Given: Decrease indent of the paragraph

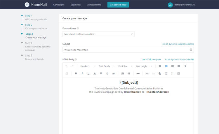Looking at the screenshot, I should pyautogui.click(x=67, y=73).
